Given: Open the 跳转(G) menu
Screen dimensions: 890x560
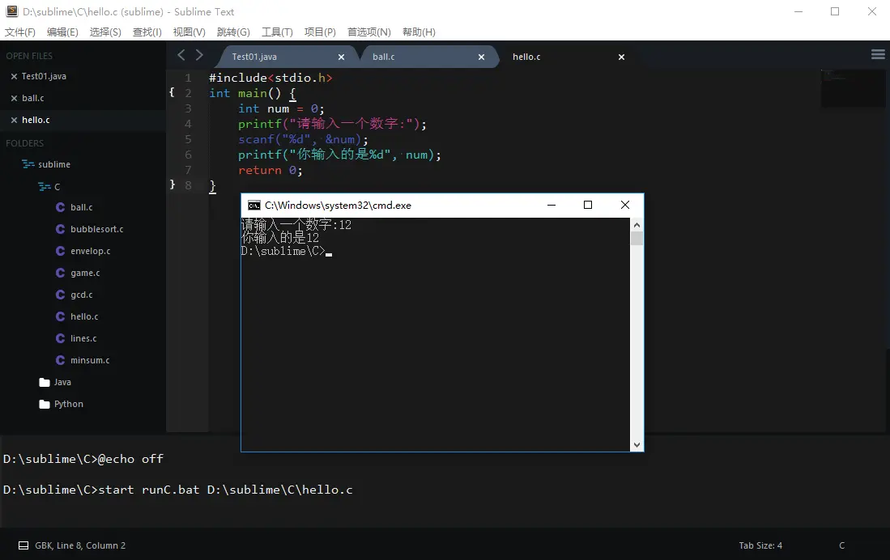Looking at the screenshot, I should [x=233, y=32].
